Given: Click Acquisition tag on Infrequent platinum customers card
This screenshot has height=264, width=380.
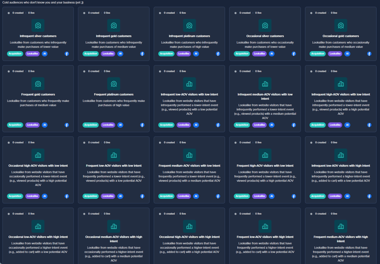Looking at the screenshot, I should click(166, 54).
